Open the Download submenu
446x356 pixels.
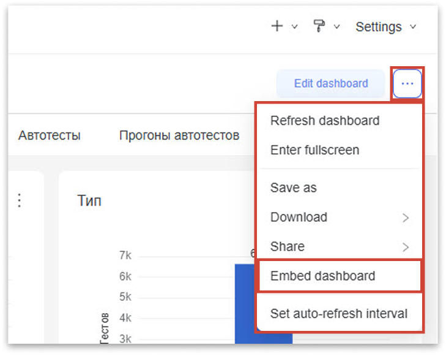pos(339,217)
